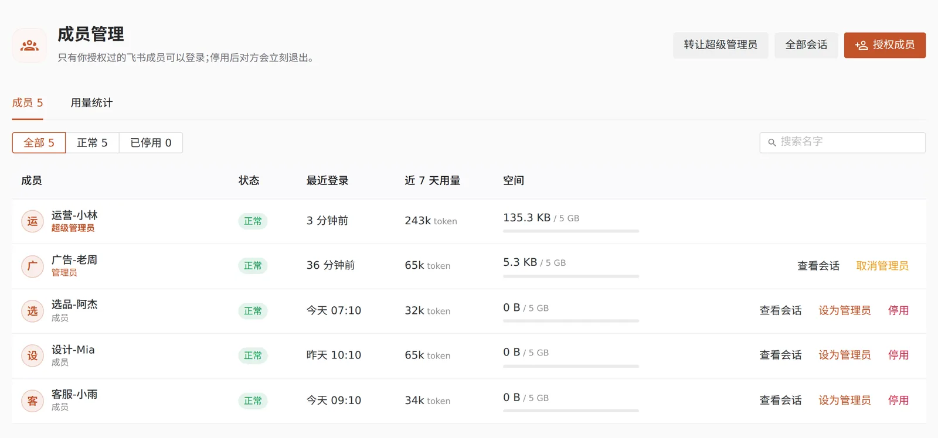Select the name 运营-小林

[74, 215]
